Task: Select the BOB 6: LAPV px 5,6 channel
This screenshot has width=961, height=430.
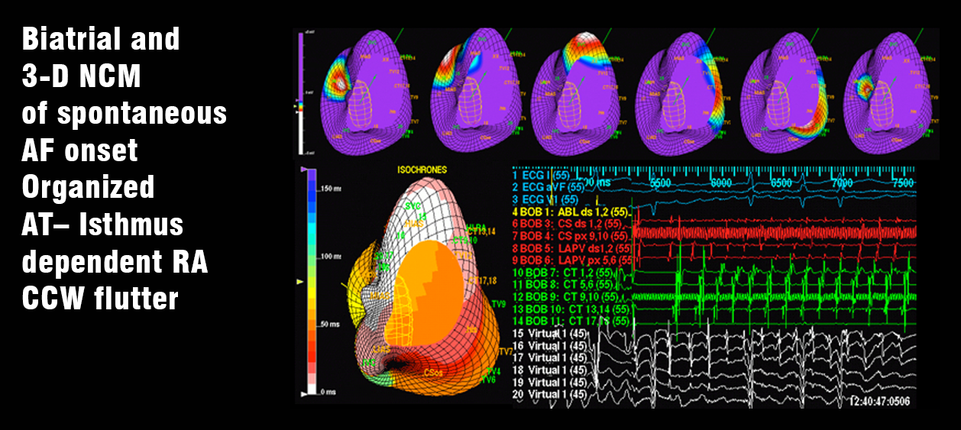Action: tap(572, 259)
